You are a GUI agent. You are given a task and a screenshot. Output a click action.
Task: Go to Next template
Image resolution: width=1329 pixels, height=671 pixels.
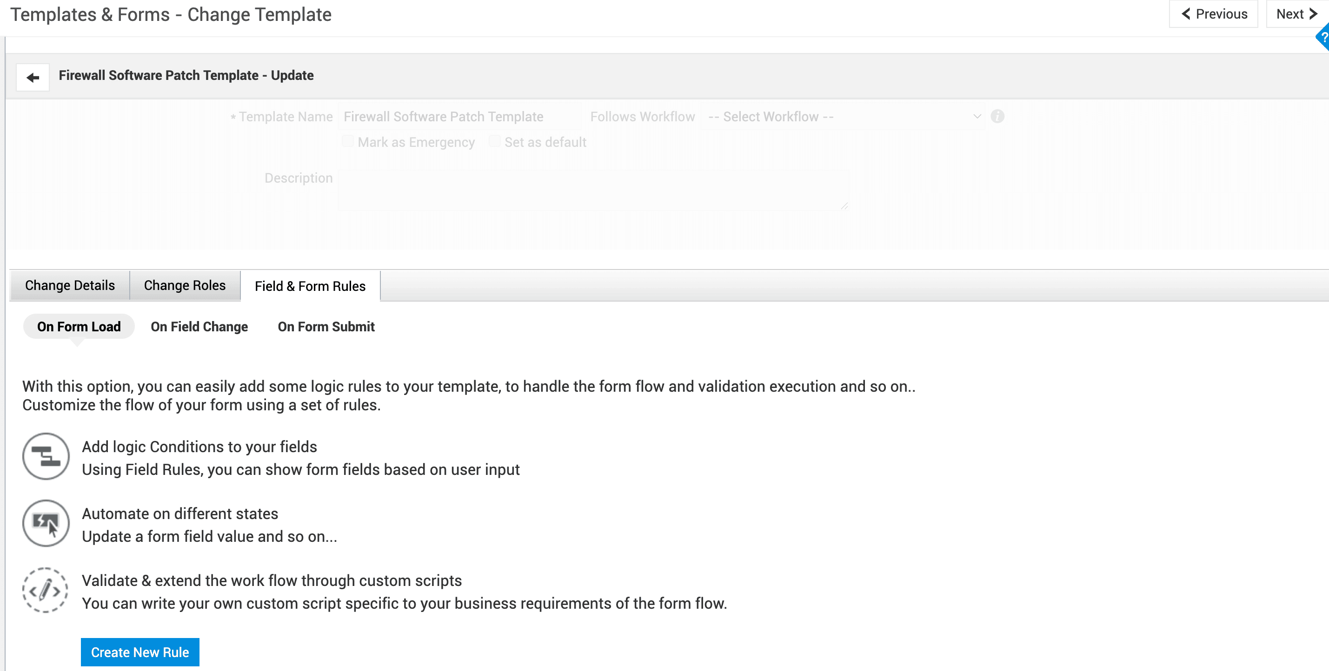coord(1296,14)
